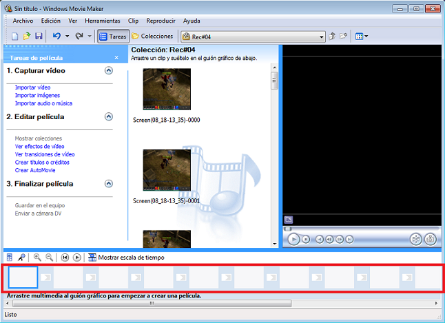Image resolution: width=445 pixels, height=323 pixels.
Task: Select the first empty storyboard cell
Action: point(23,277)
